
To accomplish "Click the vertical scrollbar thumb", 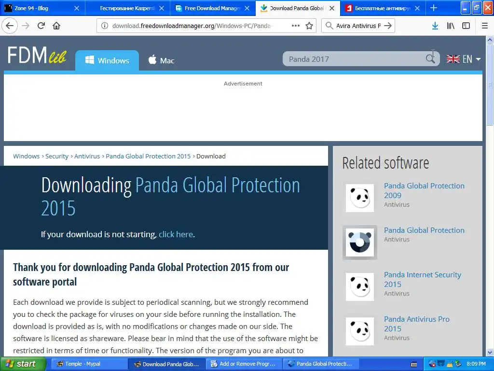I will point(490,85).
